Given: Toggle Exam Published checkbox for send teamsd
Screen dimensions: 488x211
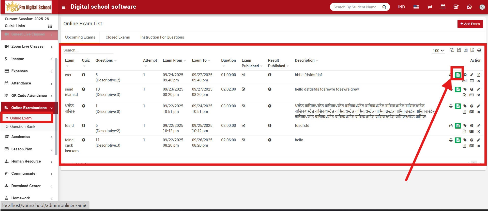Looking at the screenshot, I should coord(243,89).
